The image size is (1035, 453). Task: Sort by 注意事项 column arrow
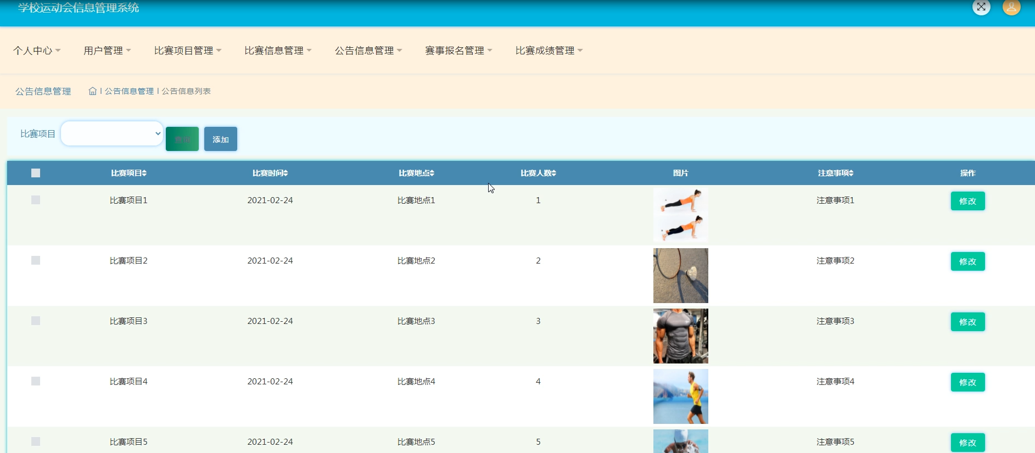tap(851, 173)
